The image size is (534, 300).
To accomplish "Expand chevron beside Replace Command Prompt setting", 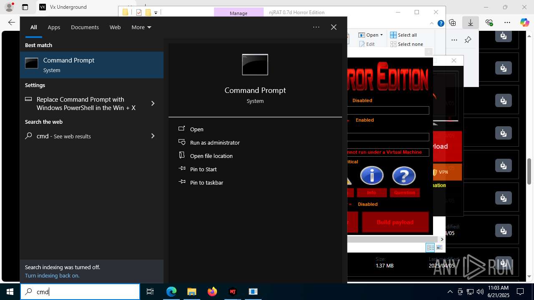I will pos(153,103).
